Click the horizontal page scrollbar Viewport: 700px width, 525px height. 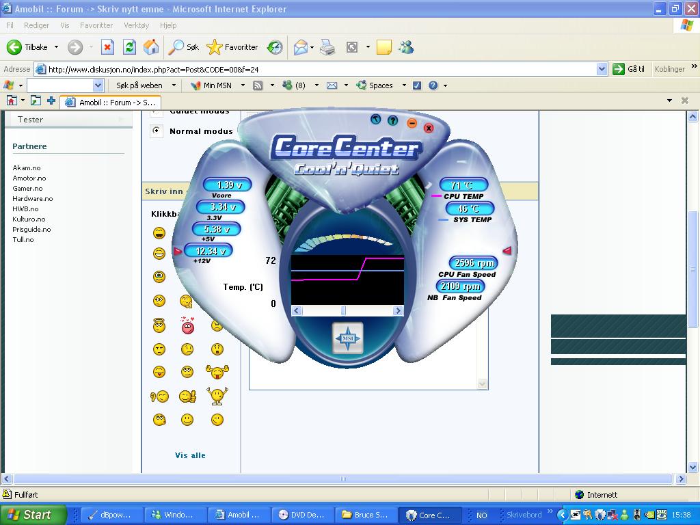pos(343,479)
